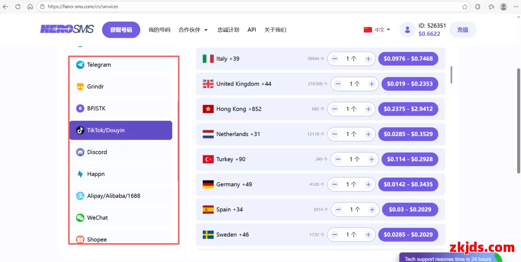Click the 充值 top-up button
The image size is (521, 262).
tap(463, 30)
